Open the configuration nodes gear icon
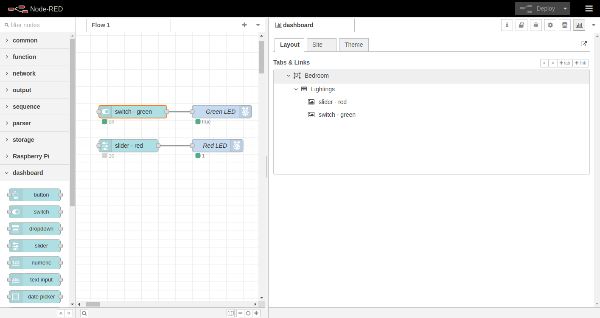The width and height of the screenshot is (600, 318). pos(550,25)
